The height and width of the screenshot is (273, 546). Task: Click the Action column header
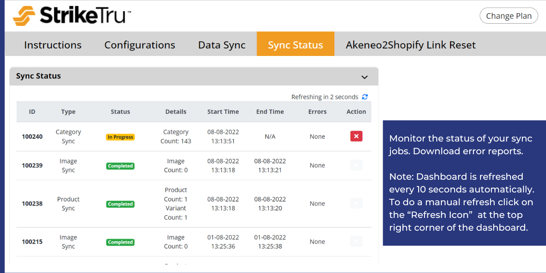[356, 111]
